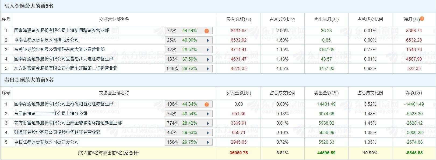
Task: Click the 72次 44.44% stats box
Action: pyautogui.click(x=189, y=31)
